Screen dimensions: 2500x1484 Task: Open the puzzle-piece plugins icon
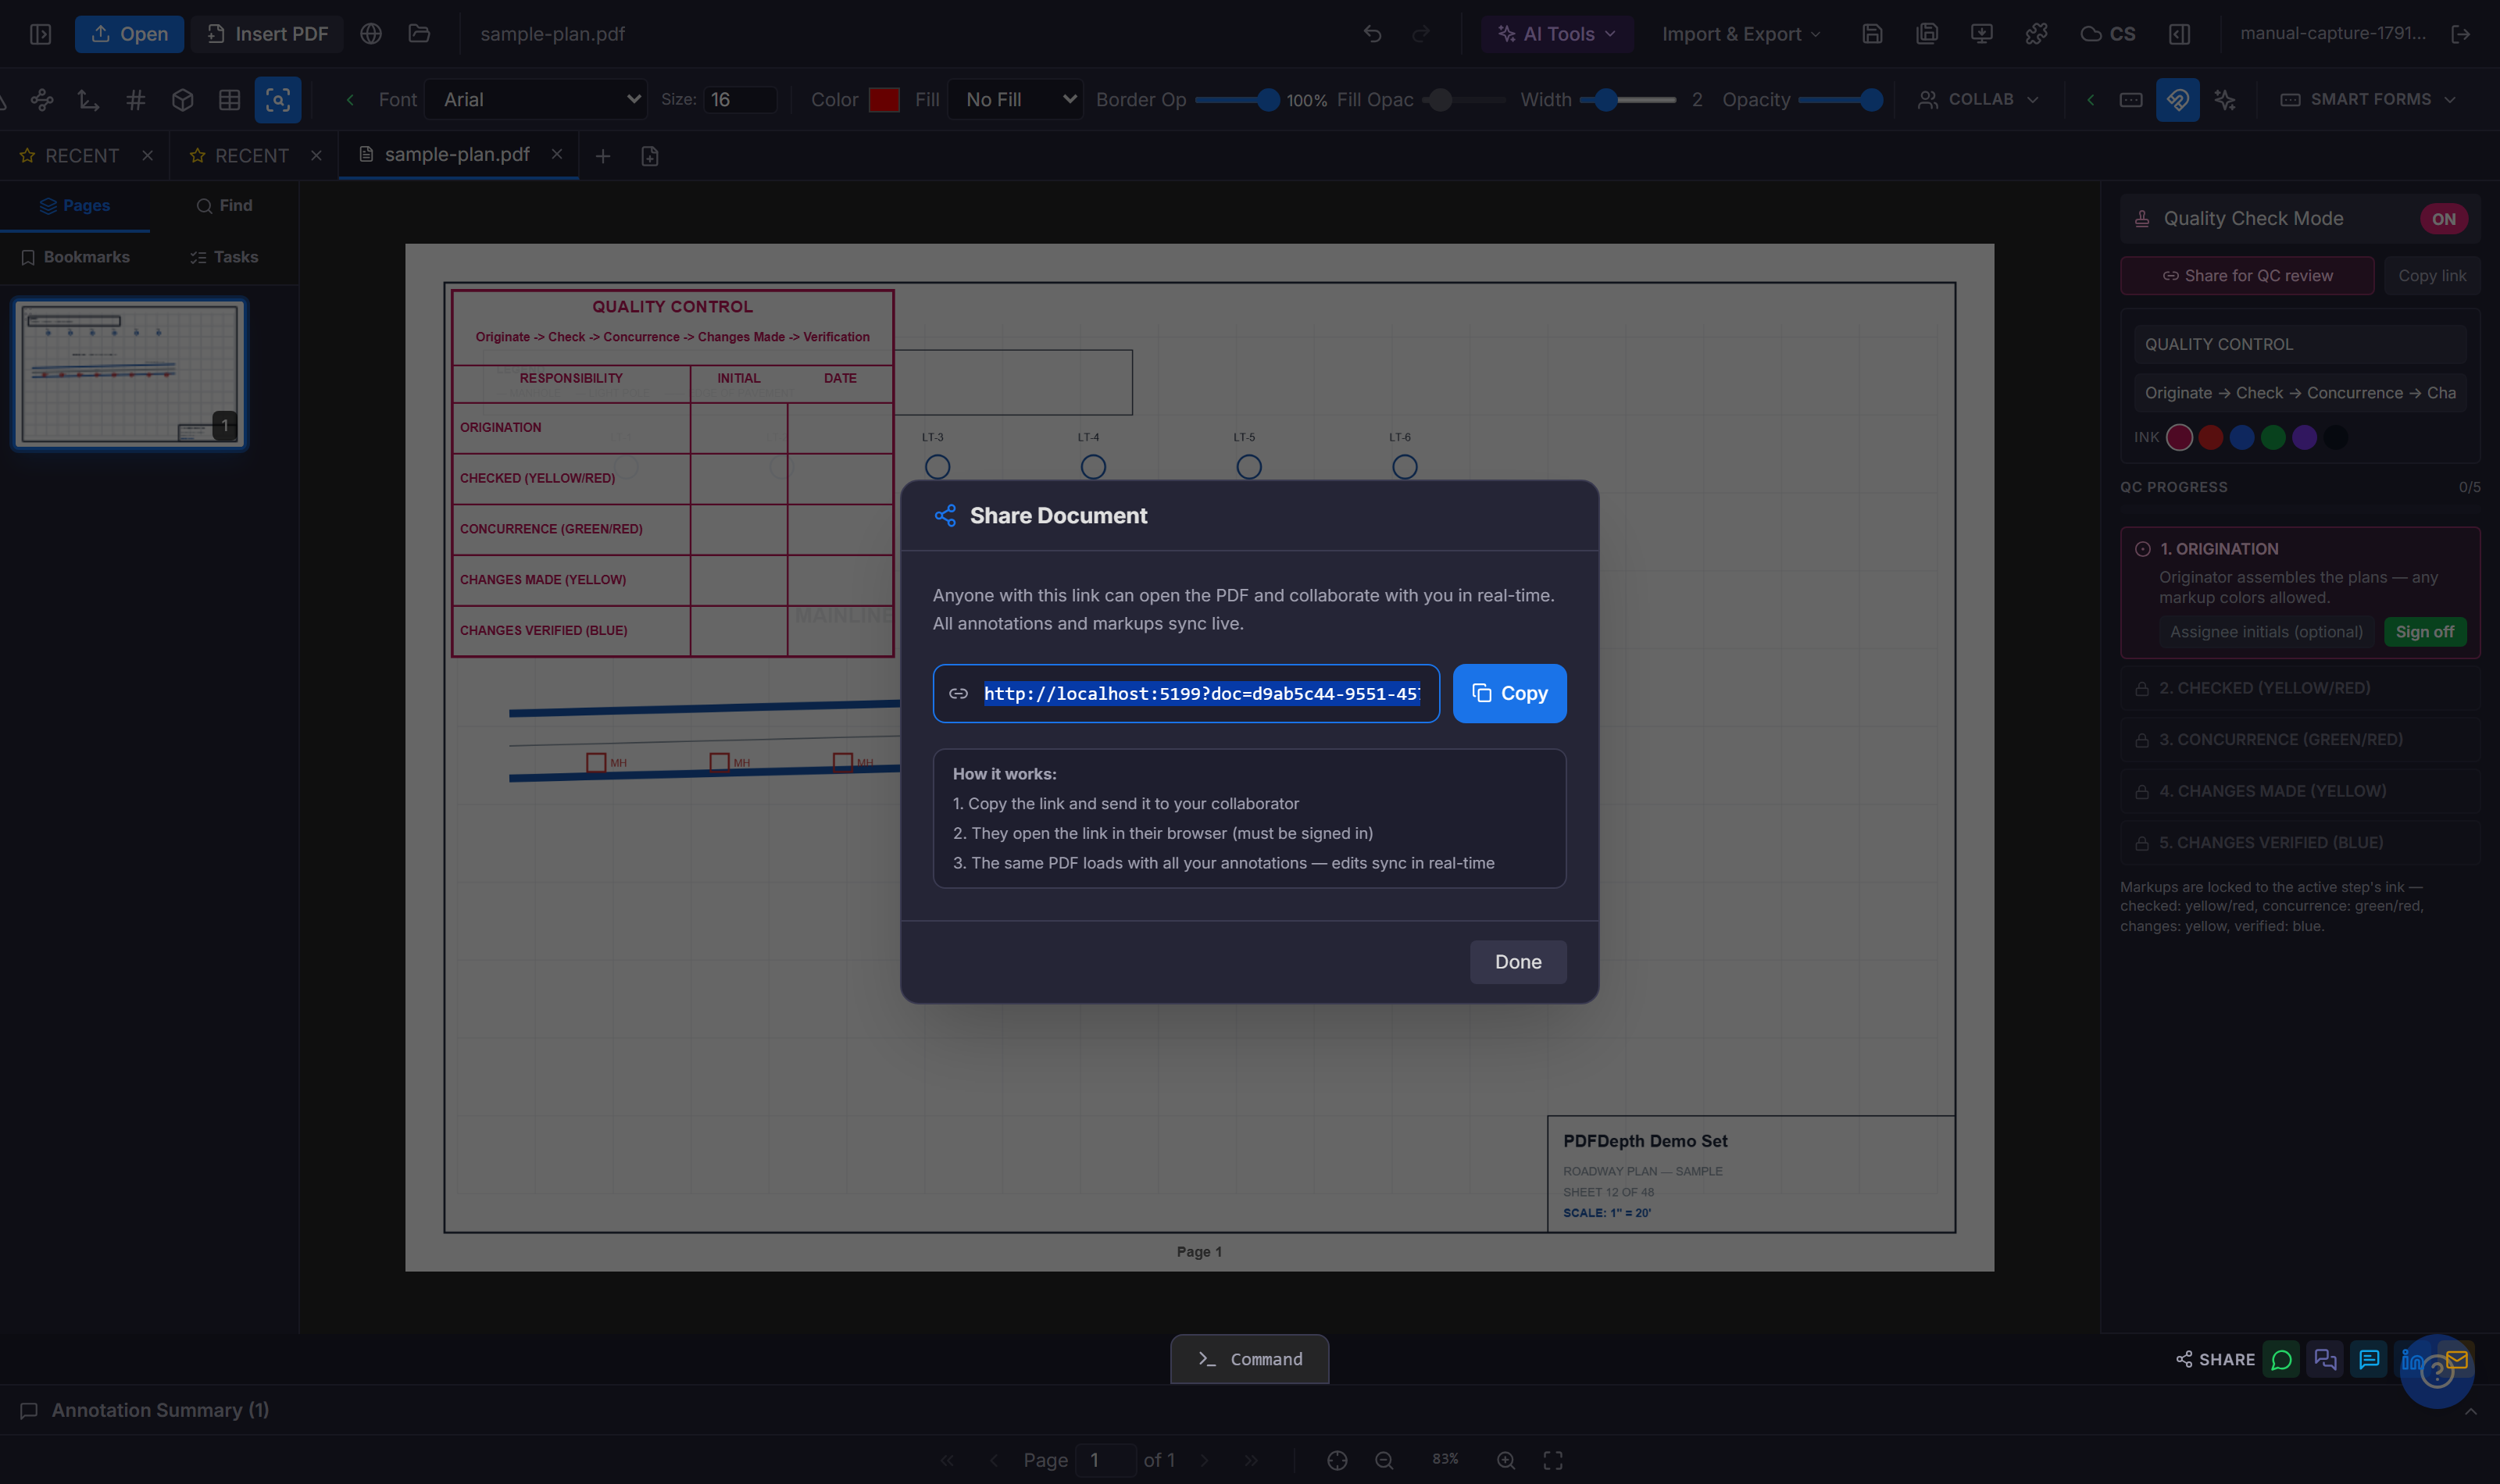tap(2035, 34)
